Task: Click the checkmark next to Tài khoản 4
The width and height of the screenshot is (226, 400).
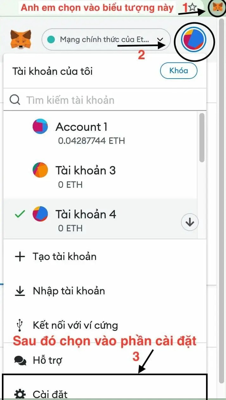Action: 20,214
